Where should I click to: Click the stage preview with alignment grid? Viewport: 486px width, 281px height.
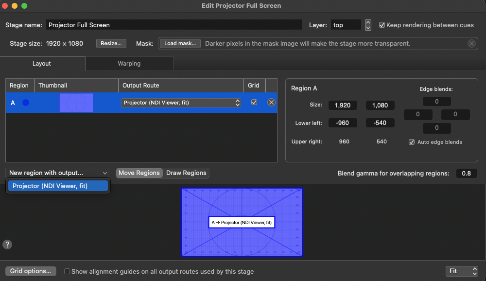[242, 222]
